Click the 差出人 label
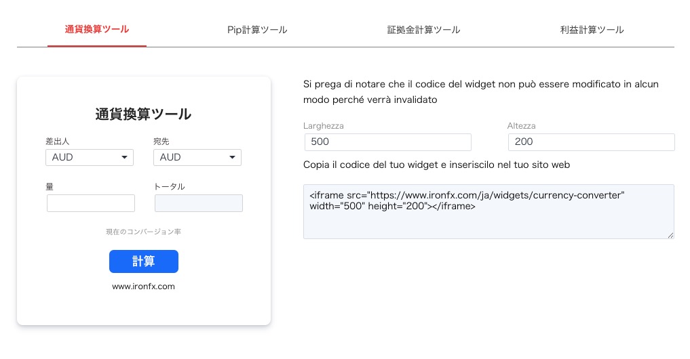This screenshot has width=690, height=359. click(58, 142)
